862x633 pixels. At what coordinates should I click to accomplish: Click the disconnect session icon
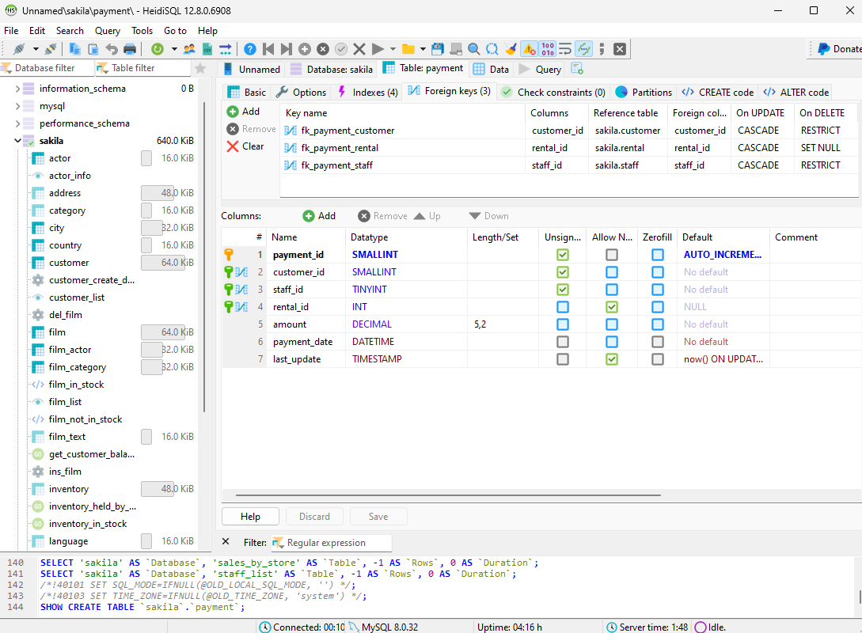[x=51, y=49]
